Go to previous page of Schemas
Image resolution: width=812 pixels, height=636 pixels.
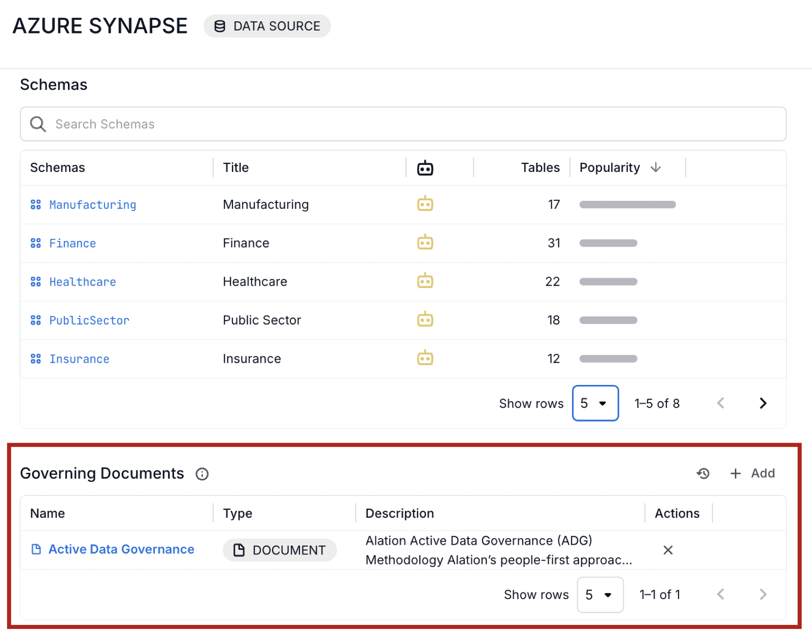coord(721,403)
